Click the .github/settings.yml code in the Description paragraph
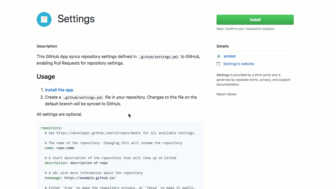Image resolution: width=336 pixels, height=189 pixels. coord(159,57)
